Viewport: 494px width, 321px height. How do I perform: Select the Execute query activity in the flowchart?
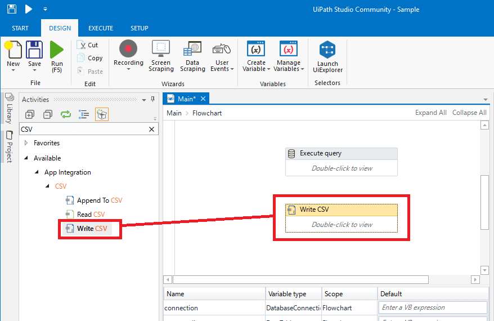click(341, 153)
